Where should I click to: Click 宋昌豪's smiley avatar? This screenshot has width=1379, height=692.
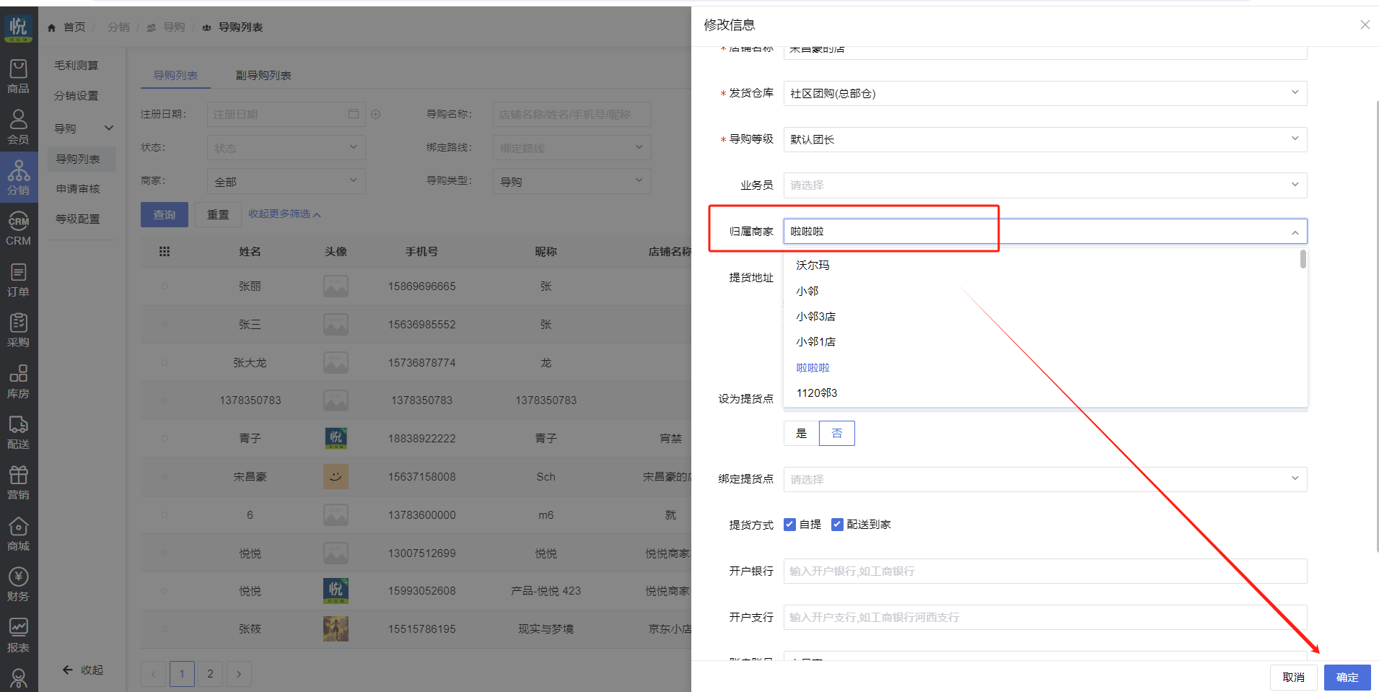pyautogui.click(x=336, y=476)
